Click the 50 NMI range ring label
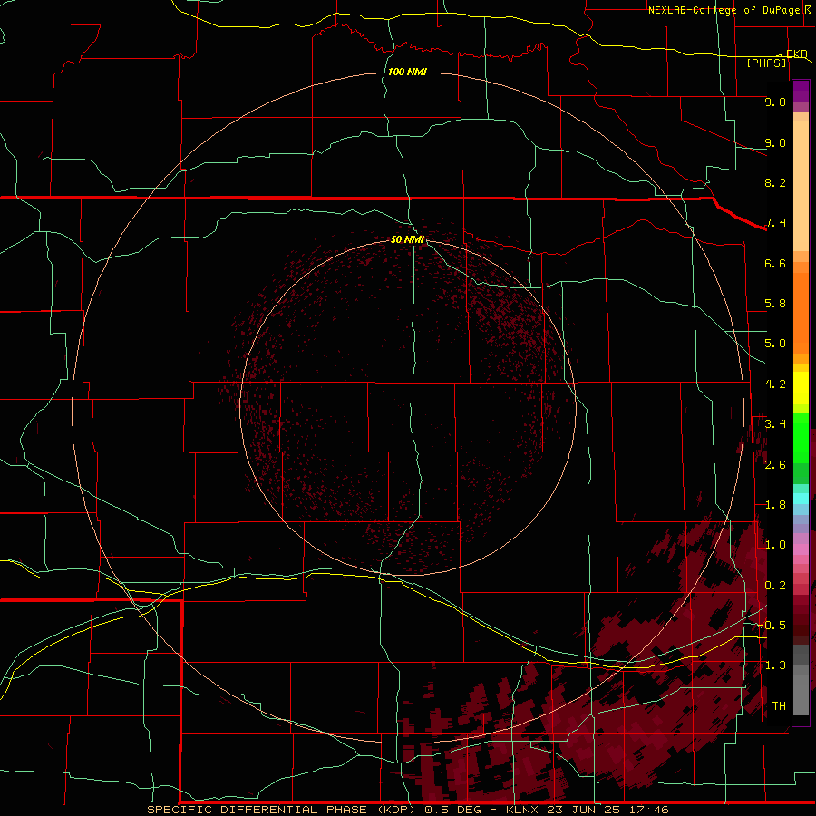Image resolution: width=816 pixels, height=816 pixels. pos(407,239)
